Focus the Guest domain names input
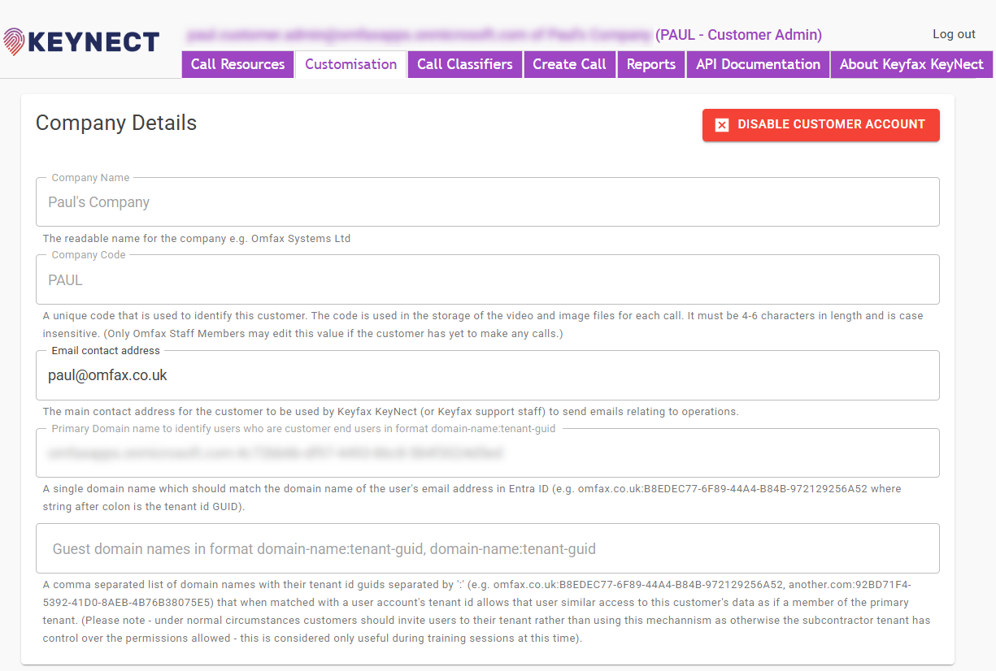Image resolution: width=996 pixels, height=671 pixels. coord(487,549)
